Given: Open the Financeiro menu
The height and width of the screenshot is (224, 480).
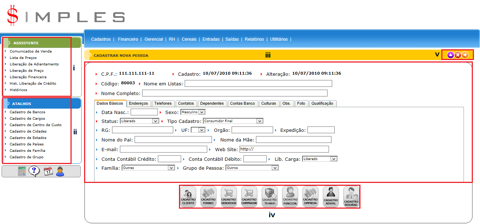Looking at the screenshot, I should (128, 39).
